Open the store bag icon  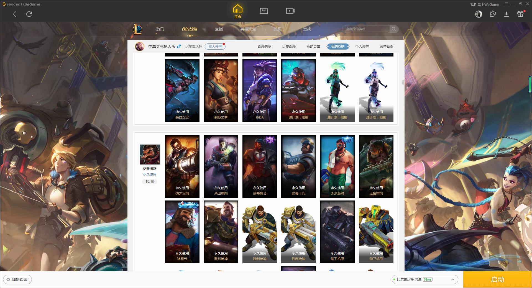264,11
